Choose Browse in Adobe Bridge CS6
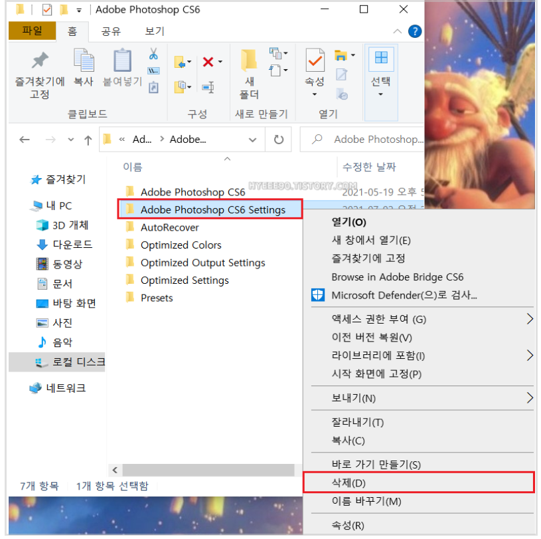This screenshot has width=541, height=539. (418, 276)
